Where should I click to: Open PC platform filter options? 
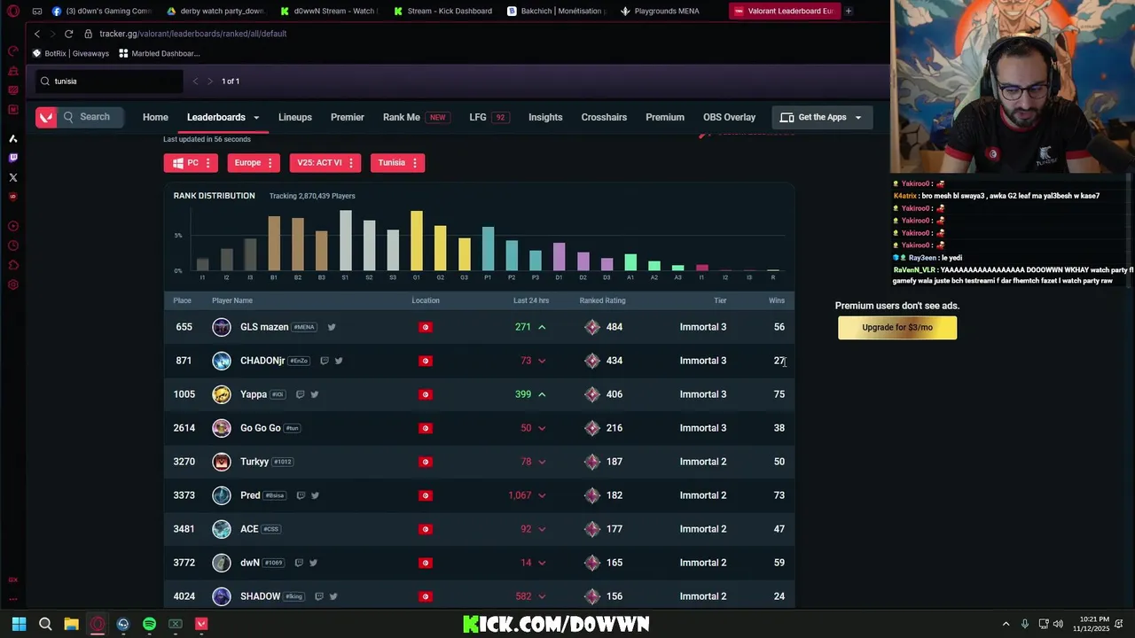[207, 163]
